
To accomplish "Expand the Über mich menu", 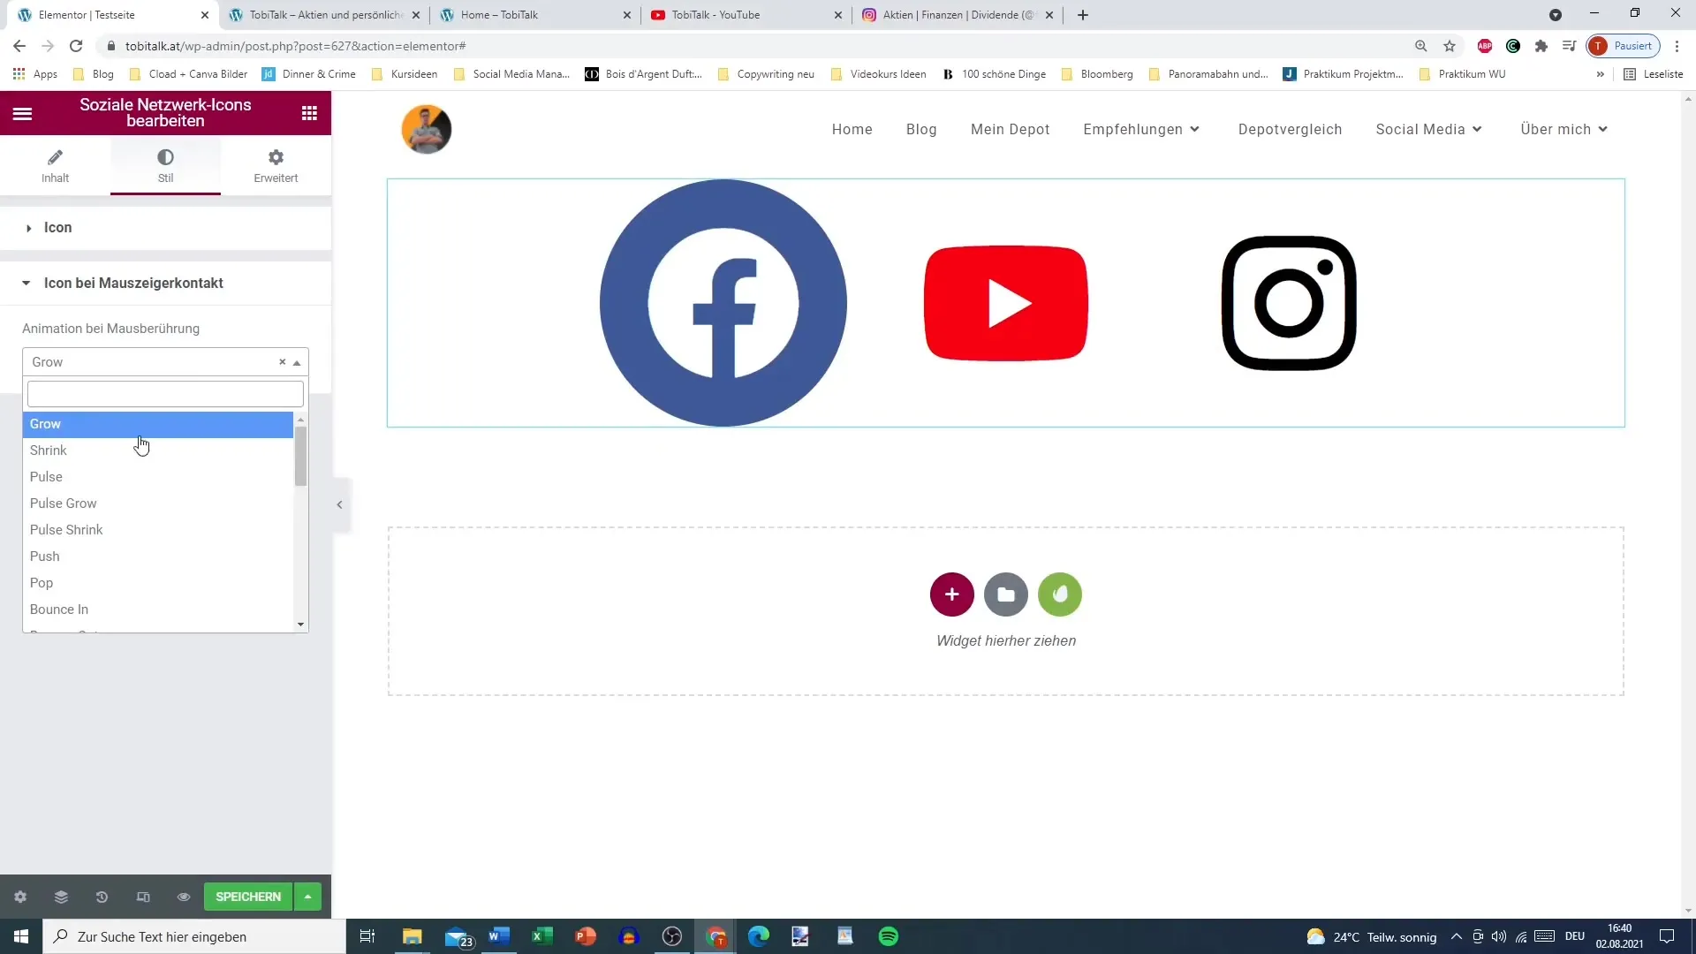I will point(1563,129).
